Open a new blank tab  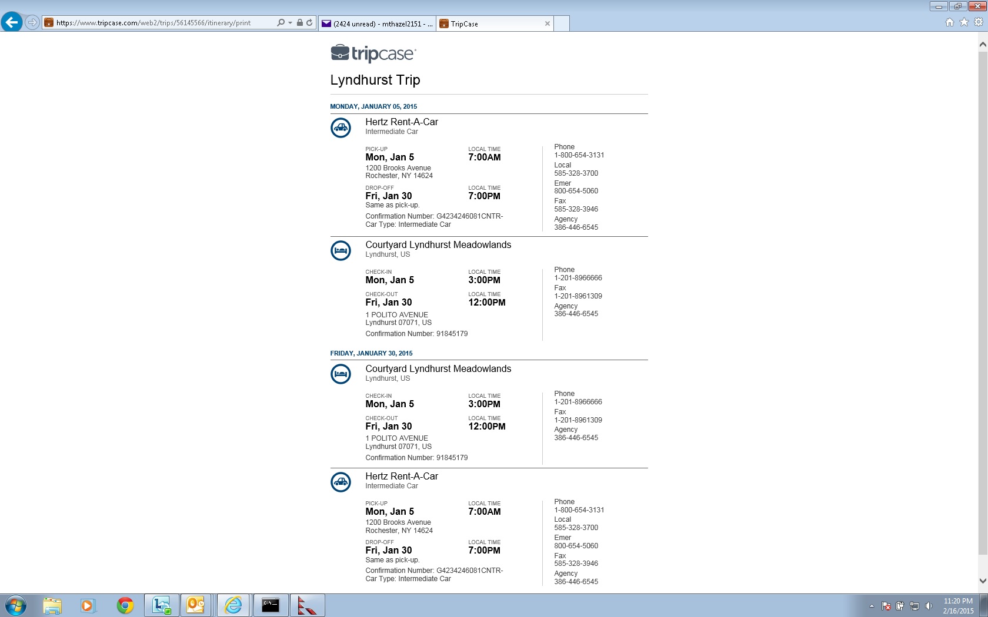click(562, 24)
